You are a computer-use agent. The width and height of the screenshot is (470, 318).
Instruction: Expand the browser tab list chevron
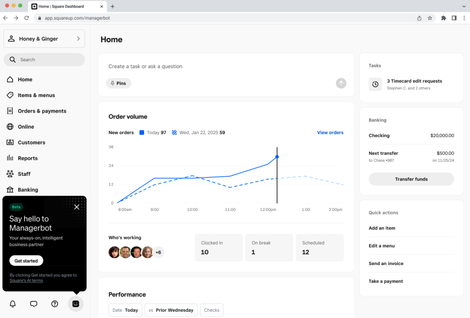coord(464,6)
